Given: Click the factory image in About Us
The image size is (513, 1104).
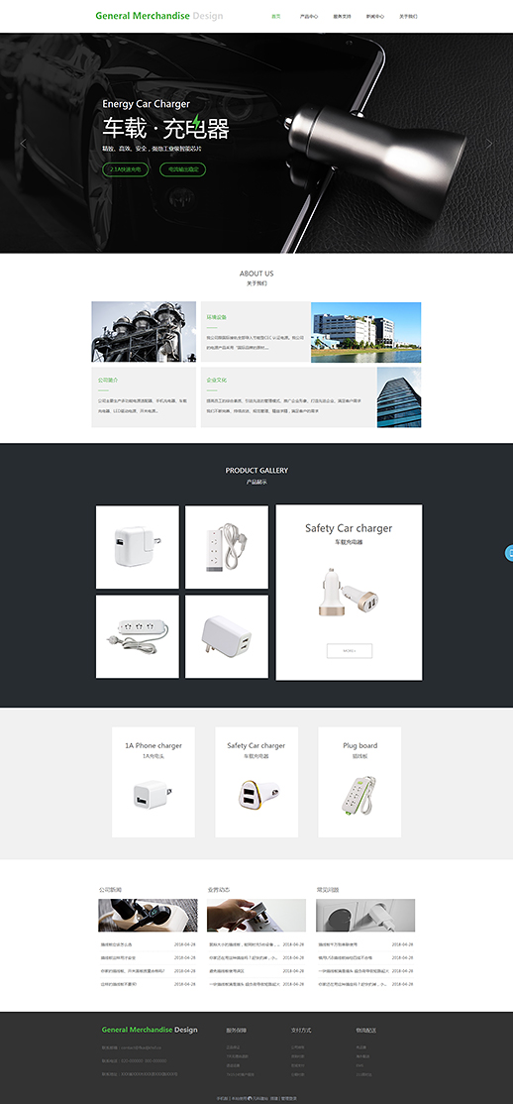Looking at the screenshot, I should click(144, 332).
